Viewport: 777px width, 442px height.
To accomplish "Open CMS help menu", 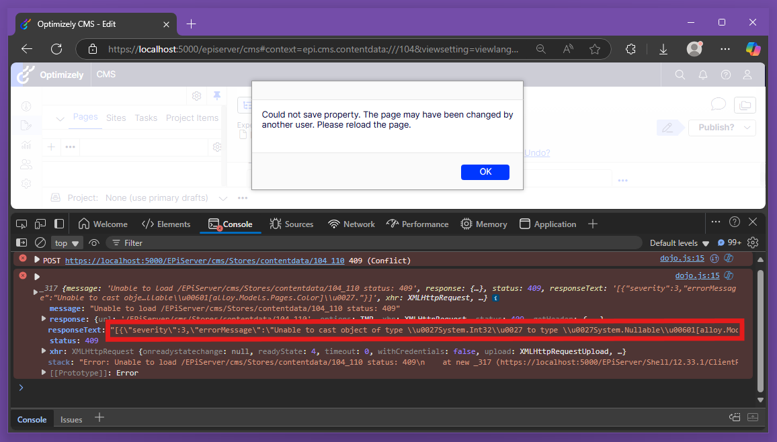I will click(725, 75).
